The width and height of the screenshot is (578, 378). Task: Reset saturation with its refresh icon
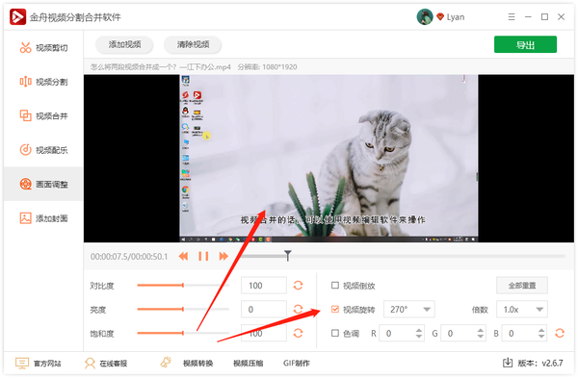pos(298,333)
